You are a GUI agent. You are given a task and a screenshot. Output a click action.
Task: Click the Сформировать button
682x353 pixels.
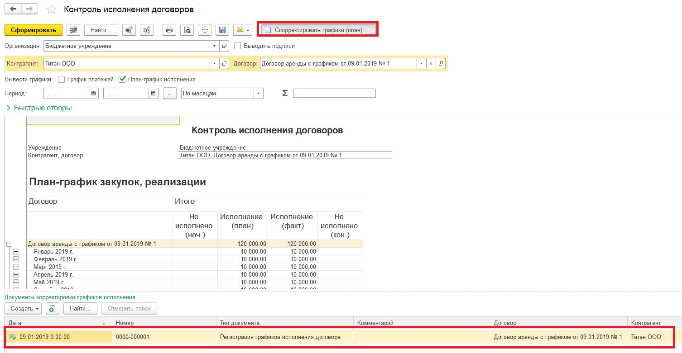pos(34,30)
